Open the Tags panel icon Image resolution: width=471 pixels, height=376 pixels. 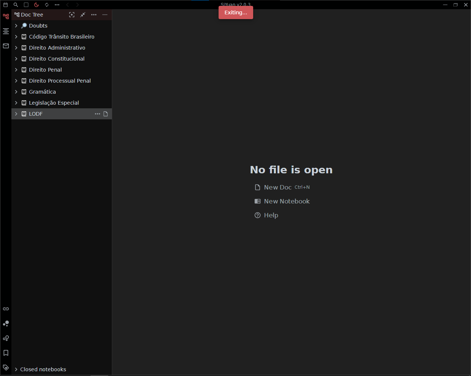[6, 367]
